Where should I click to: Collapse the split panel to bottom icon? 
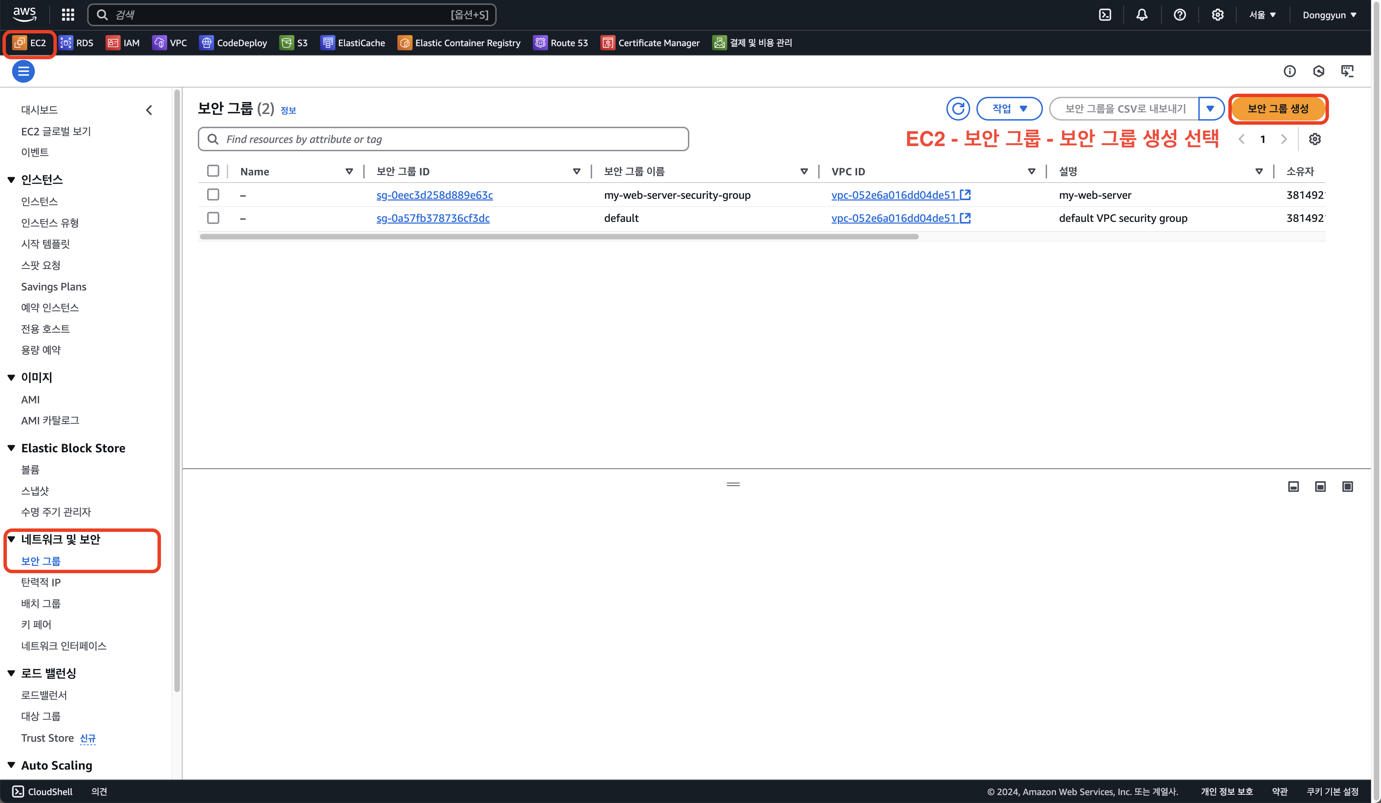pyautogui.click(x=1293, y=486)
